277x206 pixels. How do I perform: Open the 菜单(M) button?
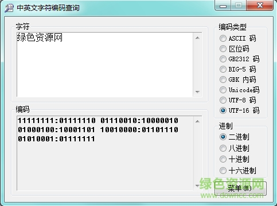pyautogui.click(x=240, y=188)
